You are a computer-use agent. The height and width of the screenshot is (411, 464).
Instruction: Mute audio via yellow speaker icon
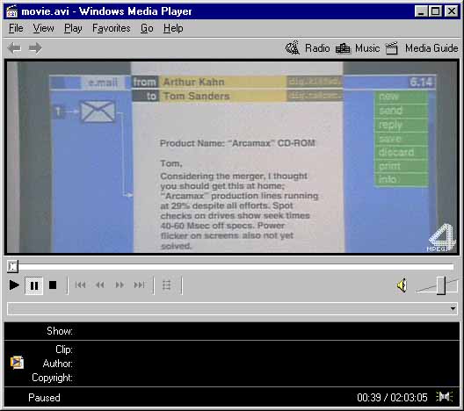(x=402, y=285)
